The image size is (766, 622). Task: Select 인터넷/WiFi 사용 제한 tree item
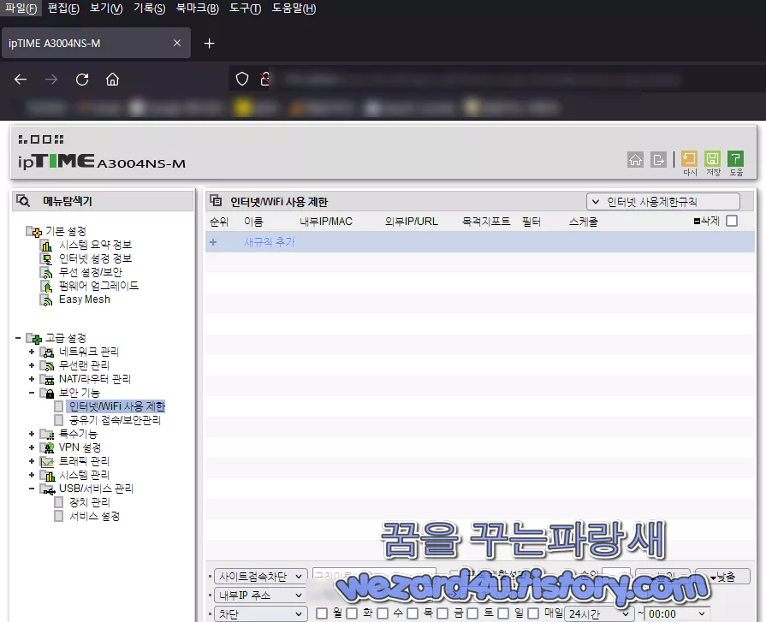pos(116,406)
